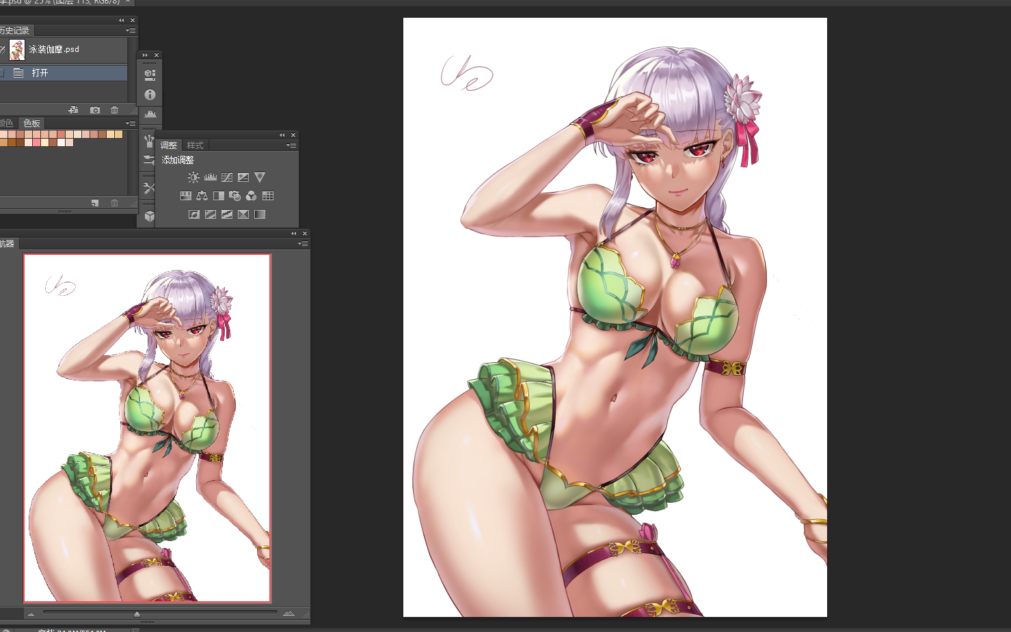Add a Brightness/Contrast adjustment layer
The width and height of the screenshot is (1011, 632).
coord(193,177)
